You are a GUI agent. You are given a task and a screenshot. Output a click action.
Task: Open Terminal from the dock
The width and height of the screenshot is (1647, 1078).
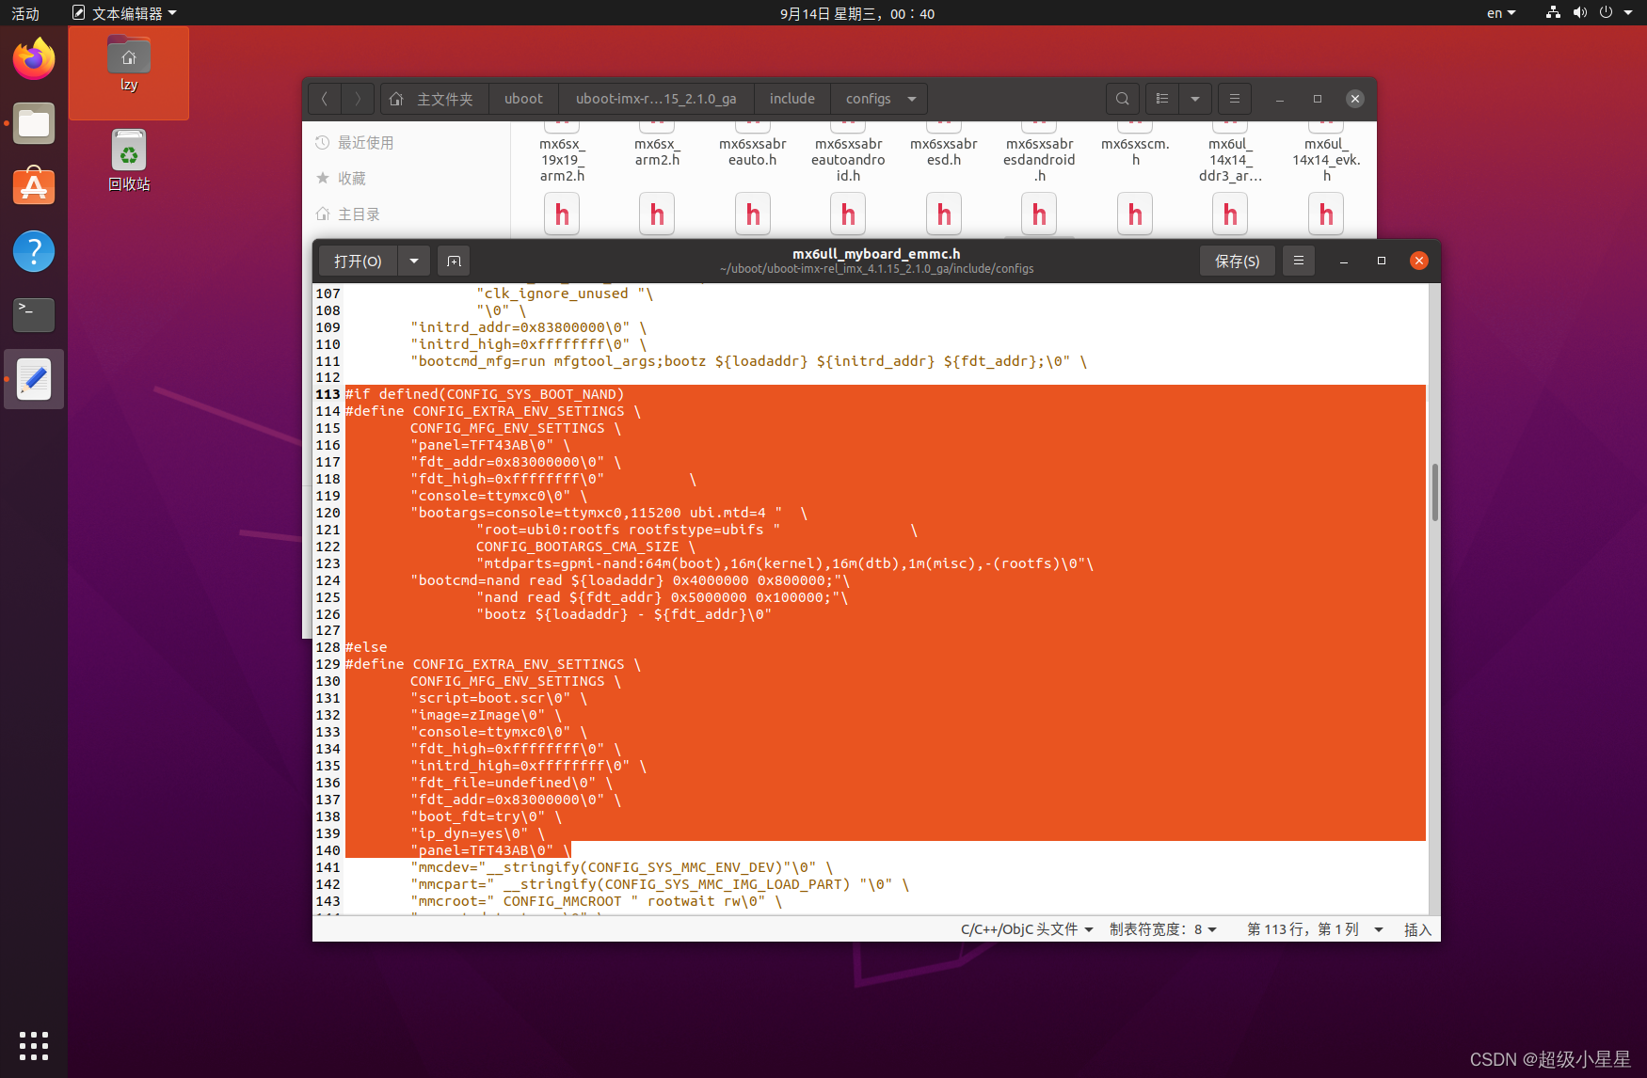pyautogui.click(x=33, y=315)
